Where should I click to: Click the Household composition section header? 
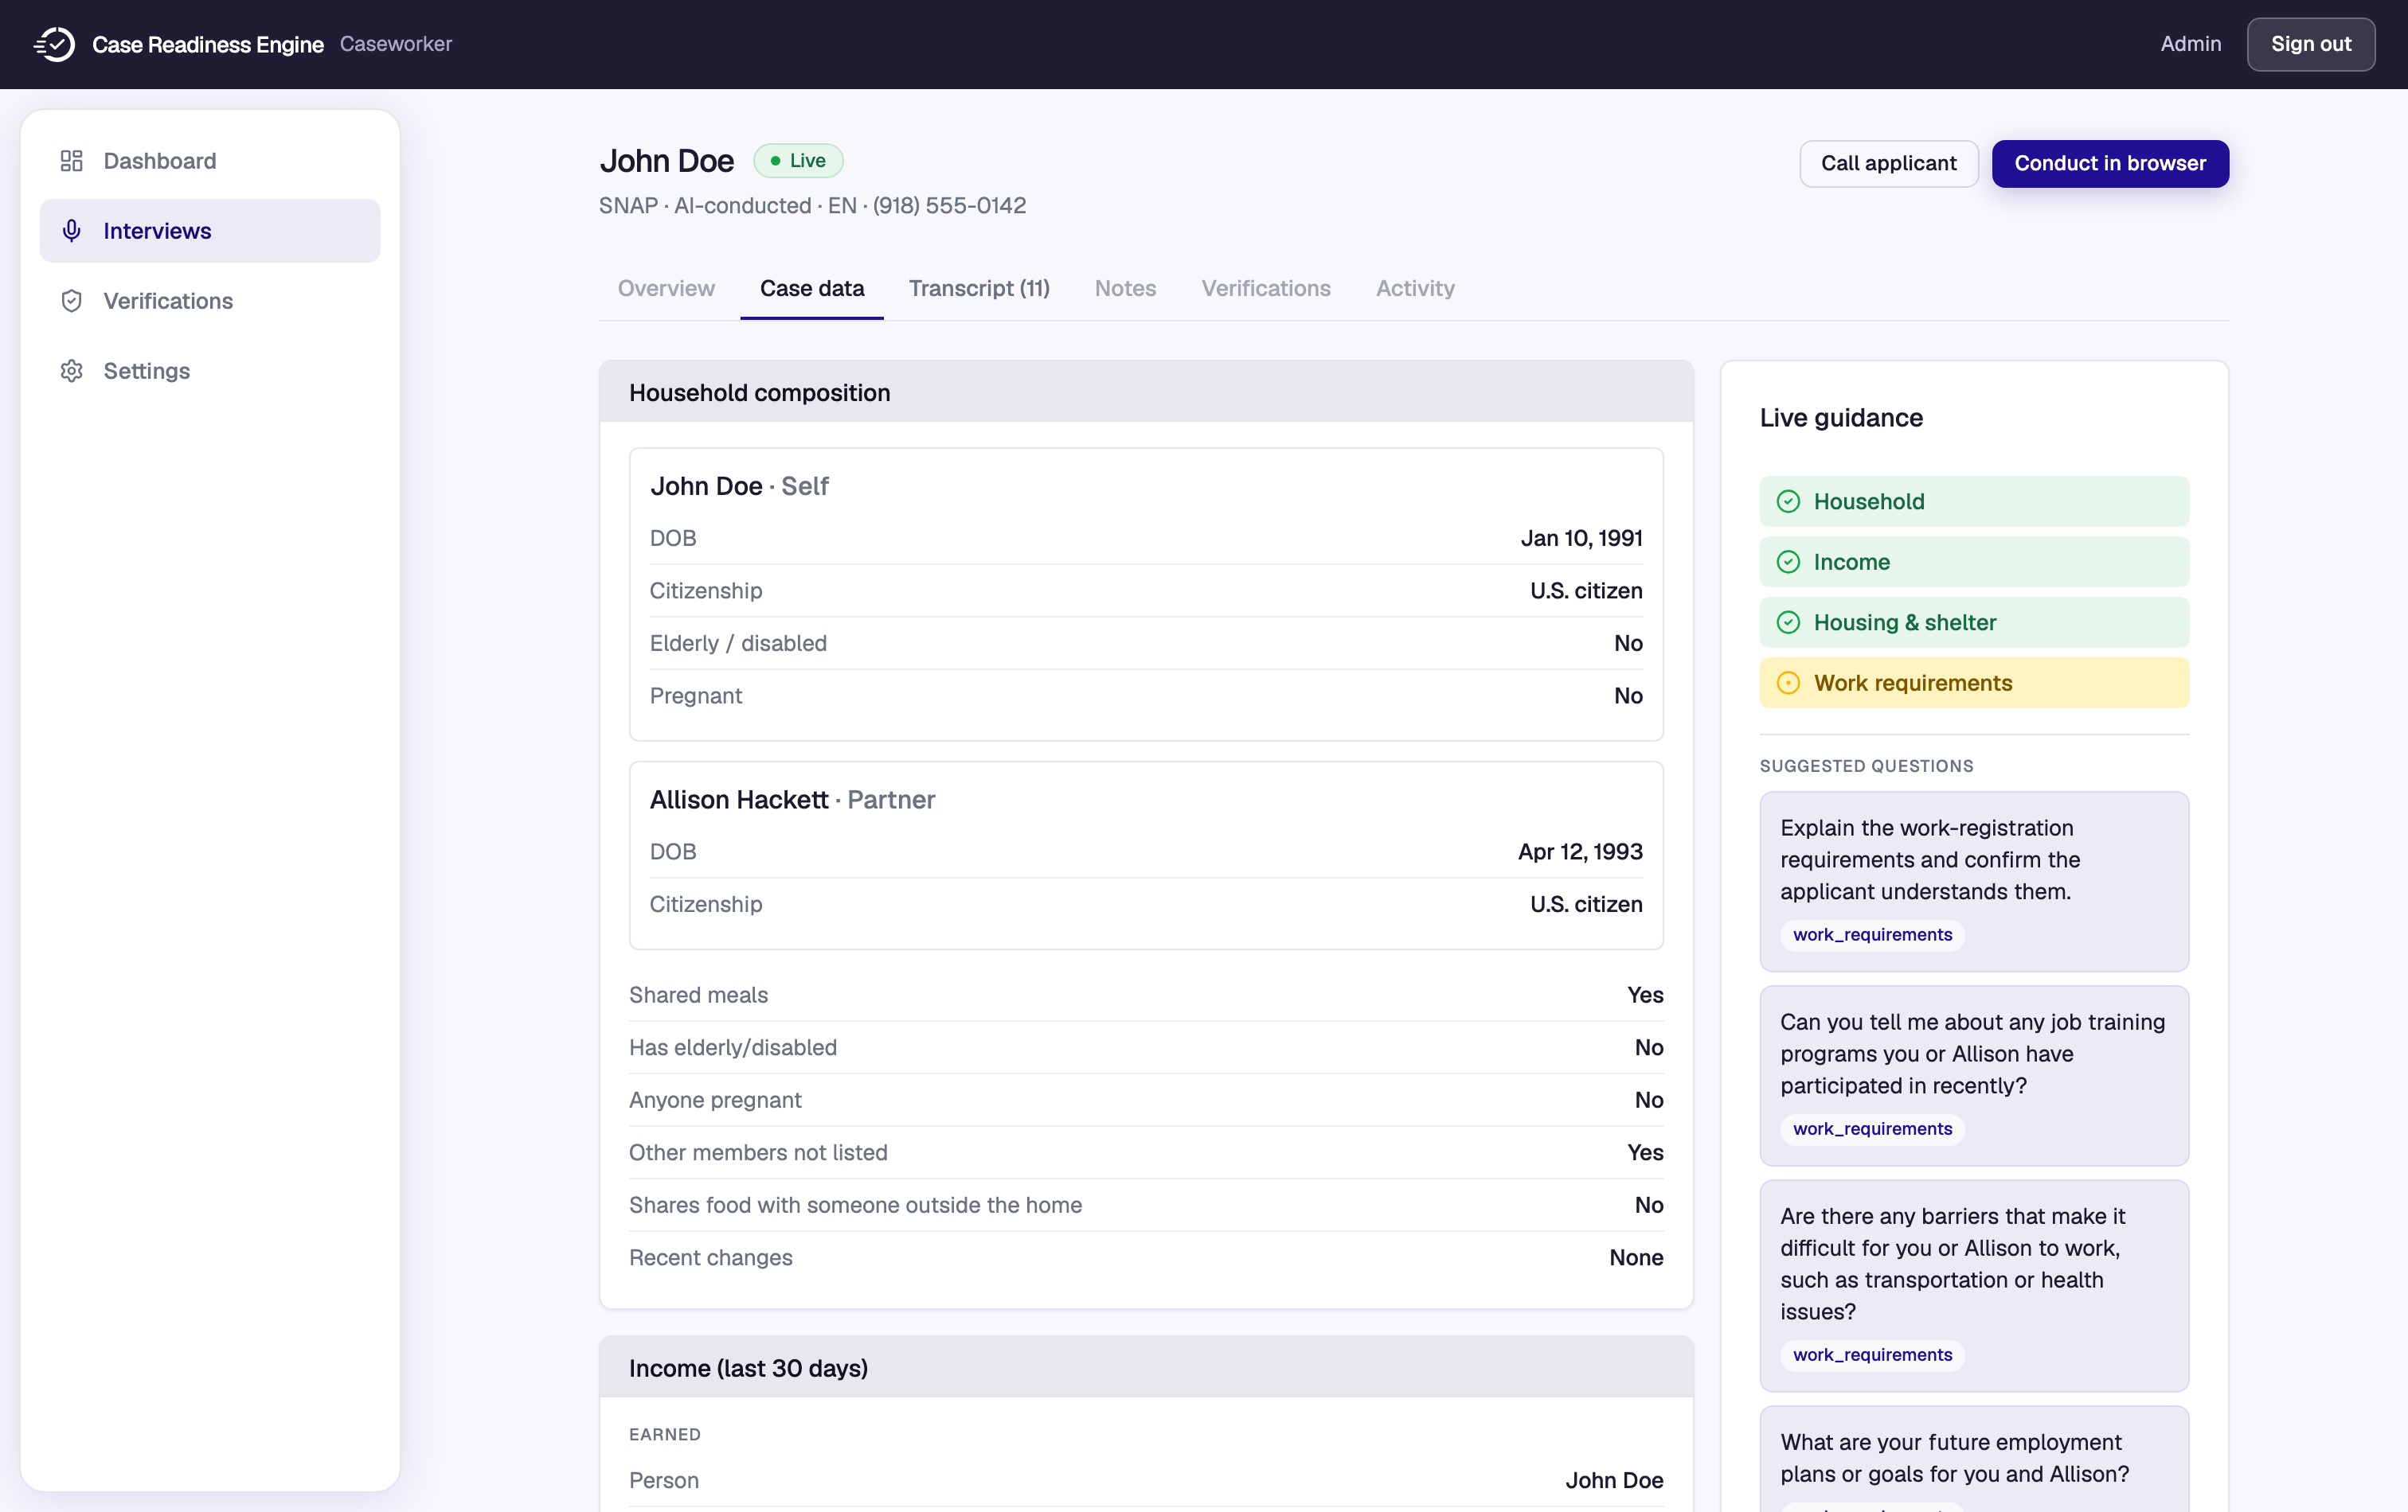tap(1146, 392)
